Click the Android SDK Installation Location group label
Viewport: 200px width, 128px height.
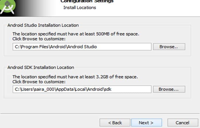tap(41, 67)
